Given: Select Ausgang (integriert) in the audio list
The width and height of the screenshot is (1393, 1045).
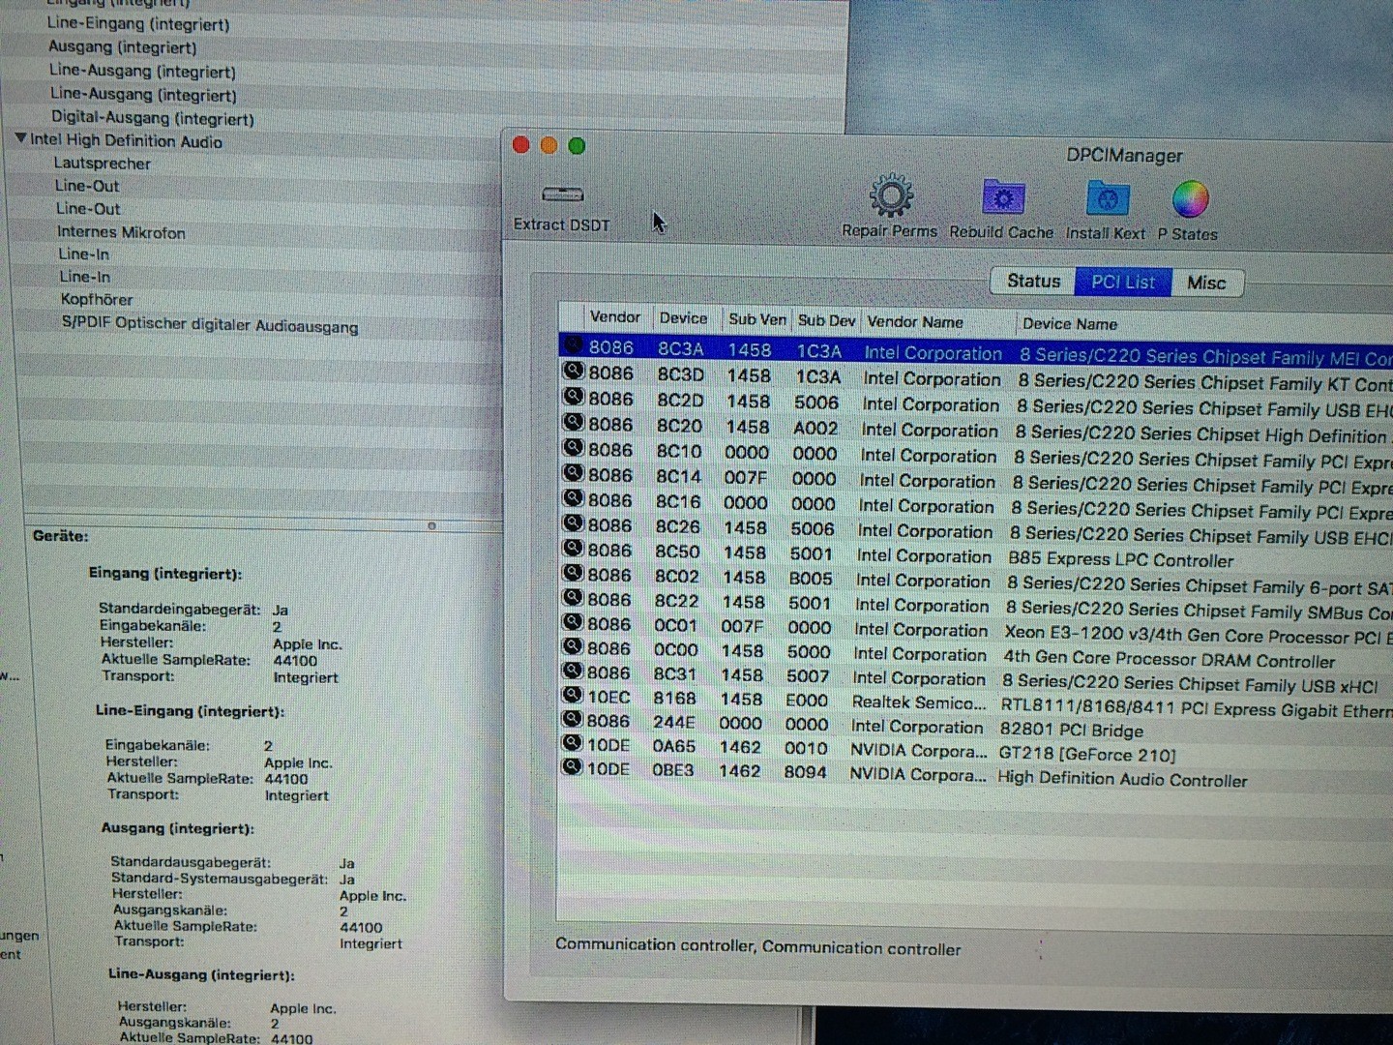Looking at the screenshot, I should 123,46.
